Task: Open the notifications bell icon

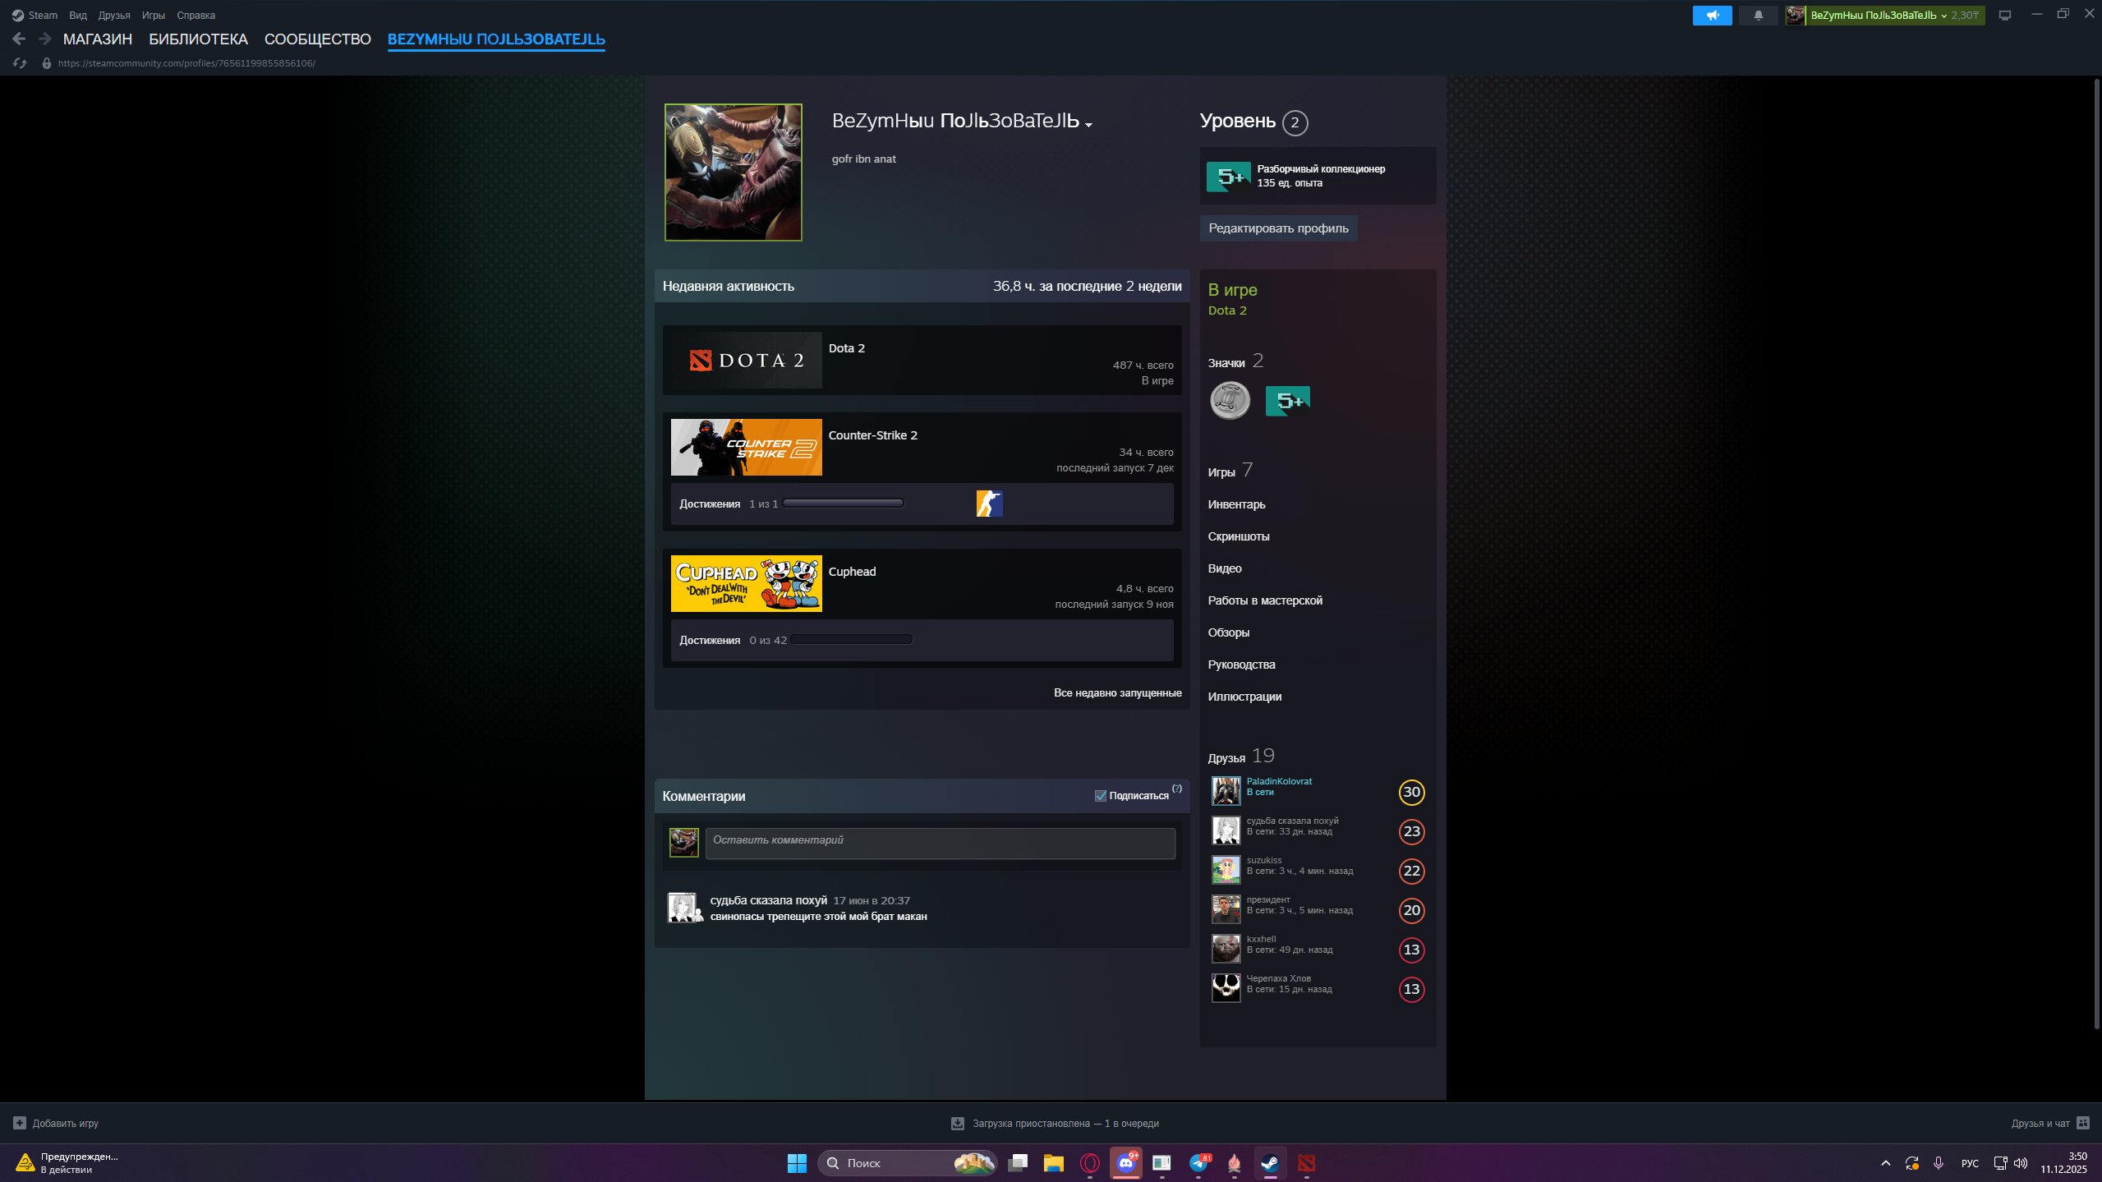Action: [x=1758, y=16]
